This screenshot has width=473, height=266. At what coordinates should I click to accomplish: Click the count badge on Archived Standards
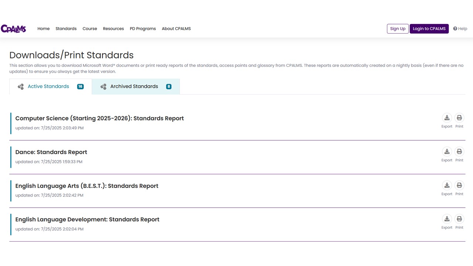[x=169, y=86]
